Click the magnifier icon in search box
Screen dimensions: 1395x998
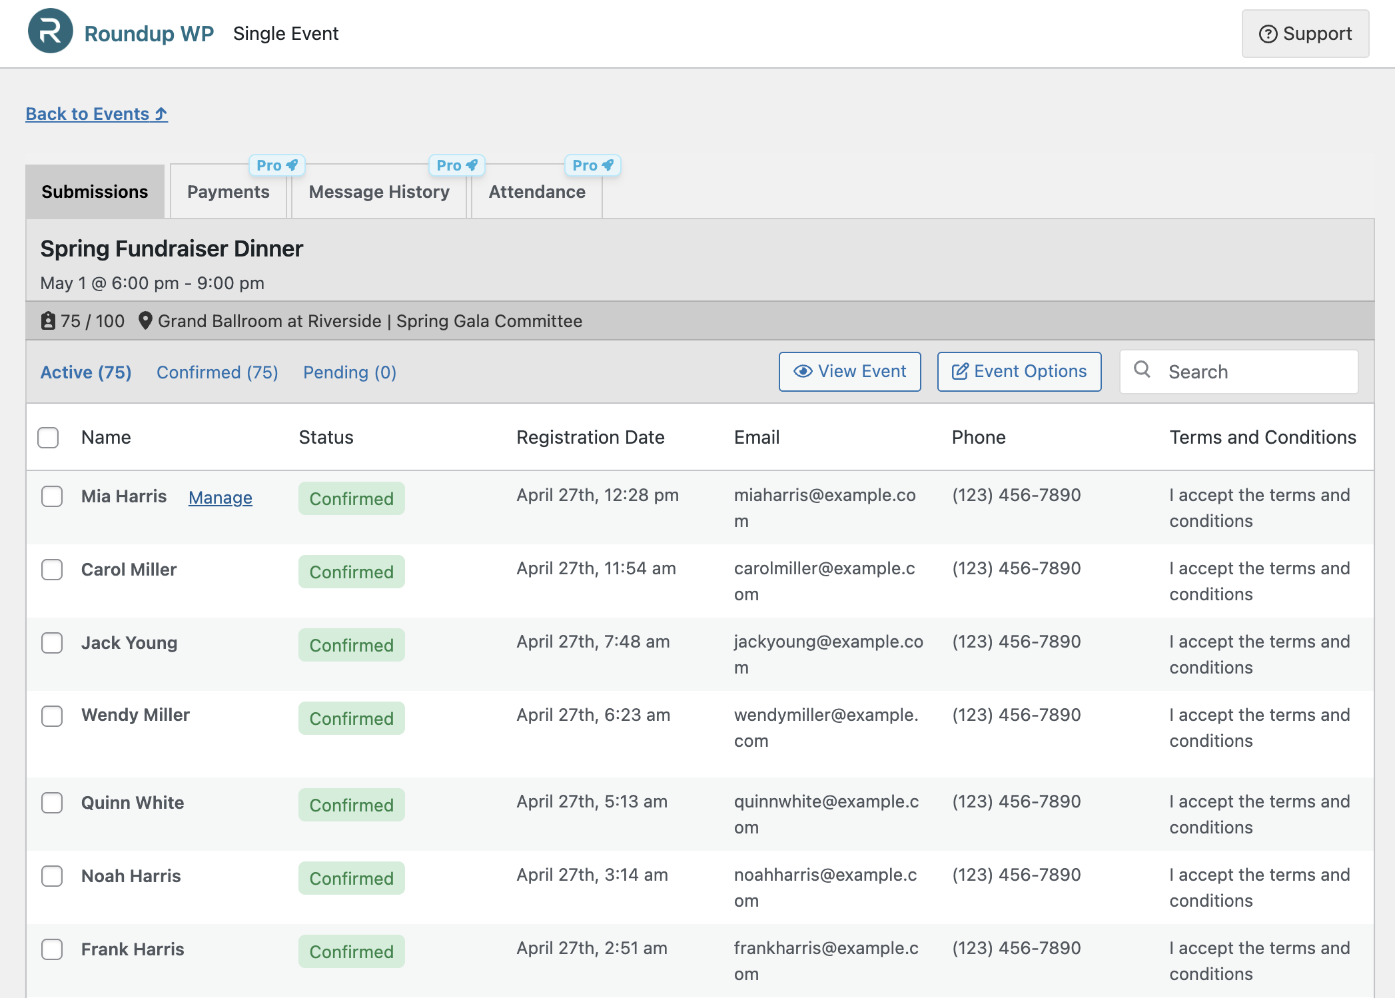coord(1142,370)
